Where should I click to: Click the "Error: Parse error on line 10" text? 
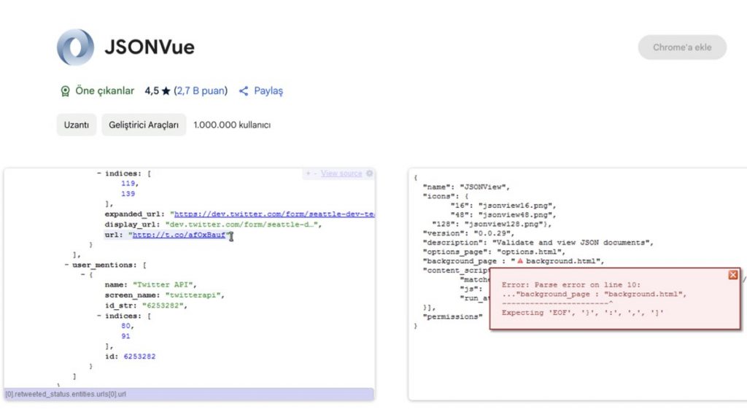point(570,285)
